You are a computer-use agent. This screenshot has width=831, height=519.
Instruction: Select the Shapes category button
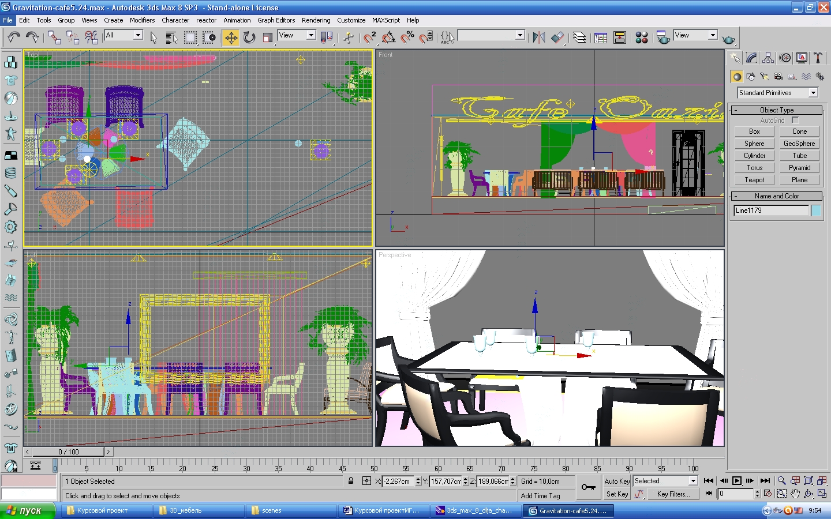point(751,77)
